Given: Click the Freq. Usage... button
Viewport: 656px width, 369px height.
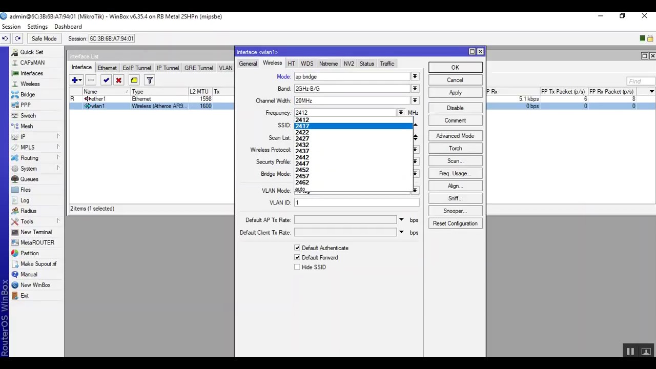Looking at the screenshot, I should (x=455, y=173).
